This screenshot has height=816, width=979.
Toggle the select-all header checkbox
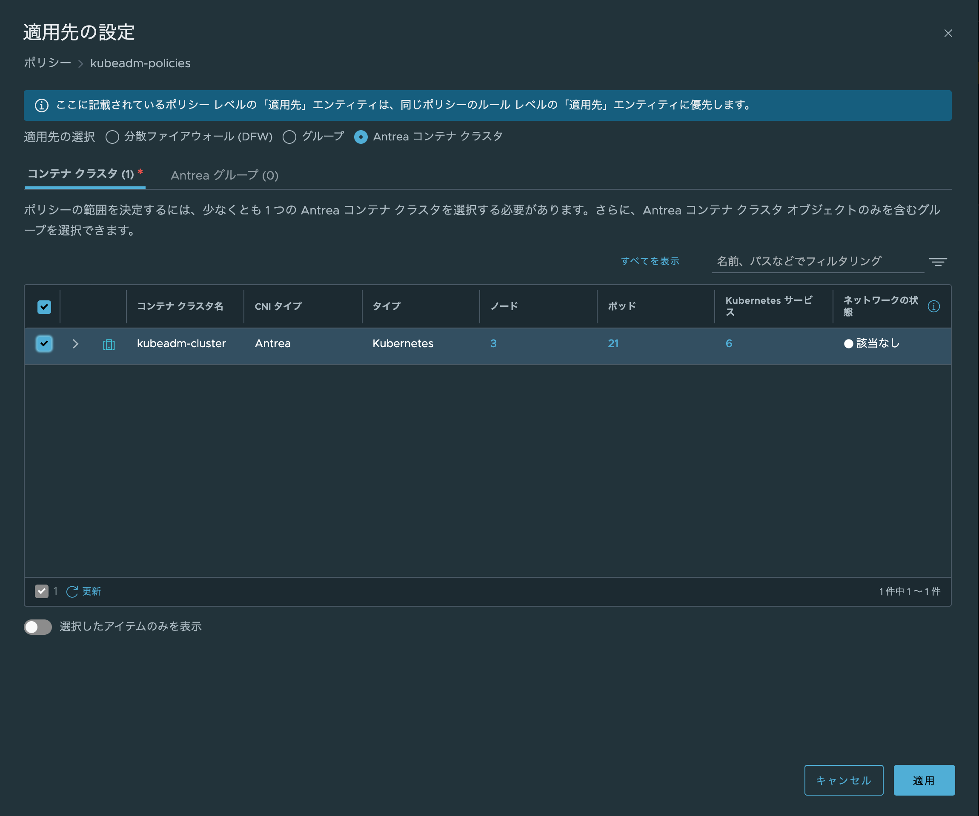pos(44,307)
